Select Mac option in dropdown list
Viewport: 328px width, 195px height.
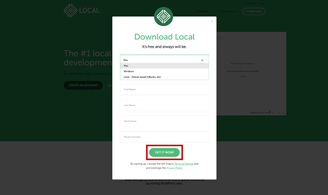[164, 66]
